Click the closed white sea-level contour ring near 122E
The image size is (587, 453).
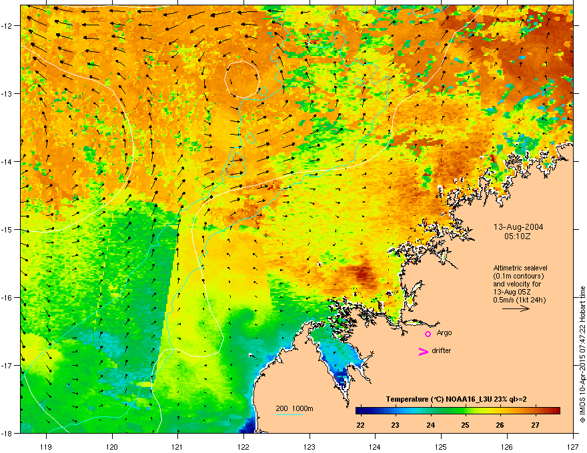coord(242,80)
